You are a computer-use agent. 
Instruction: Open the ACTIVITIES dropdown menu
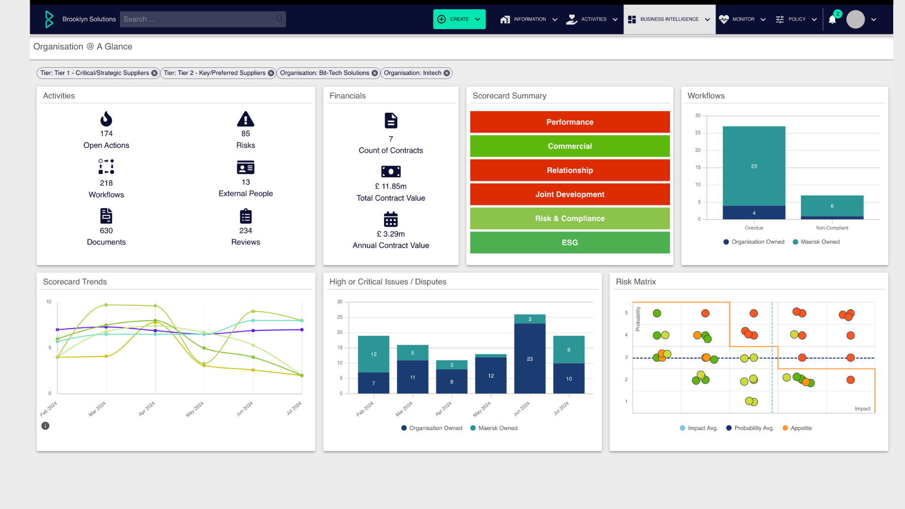tap(592, 19)
